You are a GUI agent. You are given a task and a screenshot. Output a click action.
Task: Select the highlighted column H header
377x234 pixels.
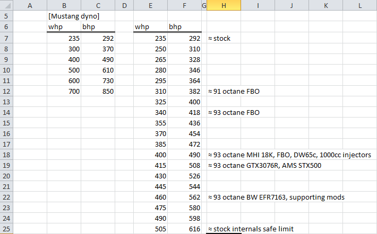(224, 5)
